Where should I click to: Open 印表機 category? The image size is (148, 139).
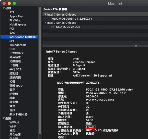[14, 65]
